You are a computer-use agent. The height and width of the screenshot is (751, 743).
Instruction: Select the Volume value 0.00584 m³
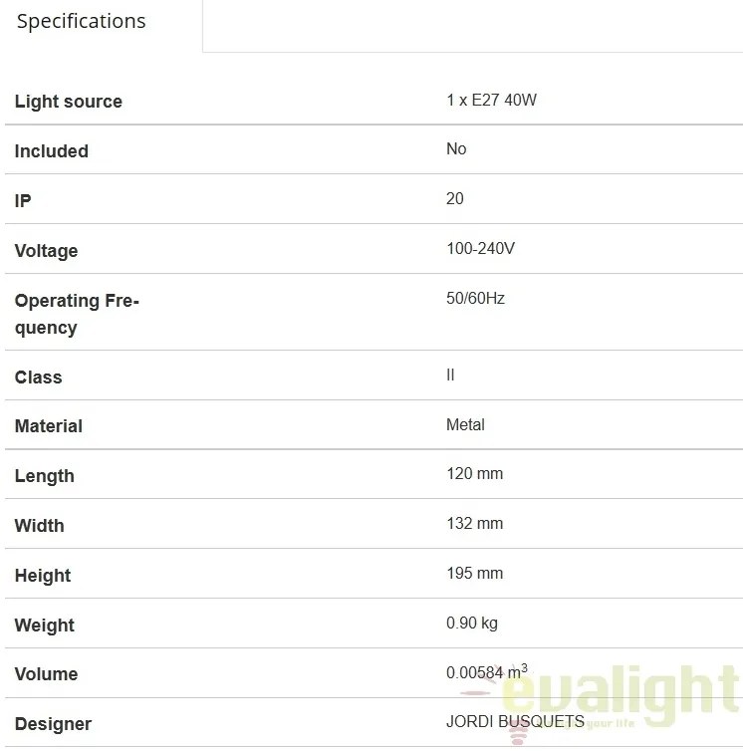(487, 672)
